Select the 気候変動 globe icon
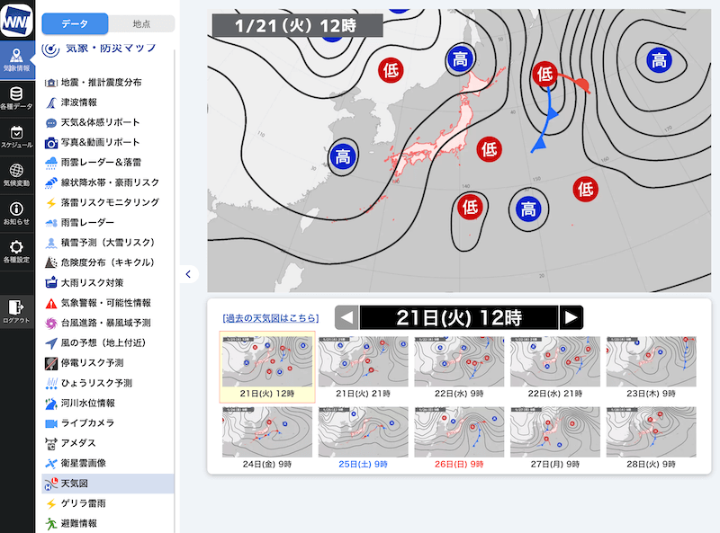The width and height of the screenshot is (720, 533). [x=16, y=174]
